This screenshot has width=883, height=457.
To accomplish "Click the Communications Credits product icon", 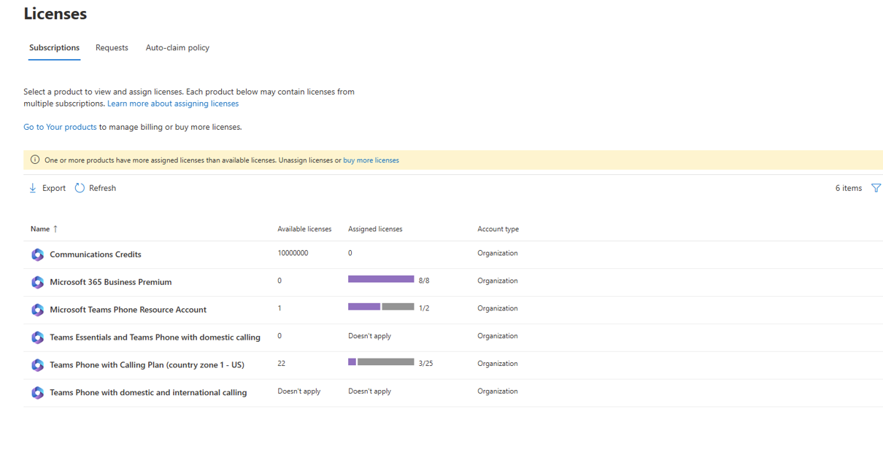I will tap(37, 254).
